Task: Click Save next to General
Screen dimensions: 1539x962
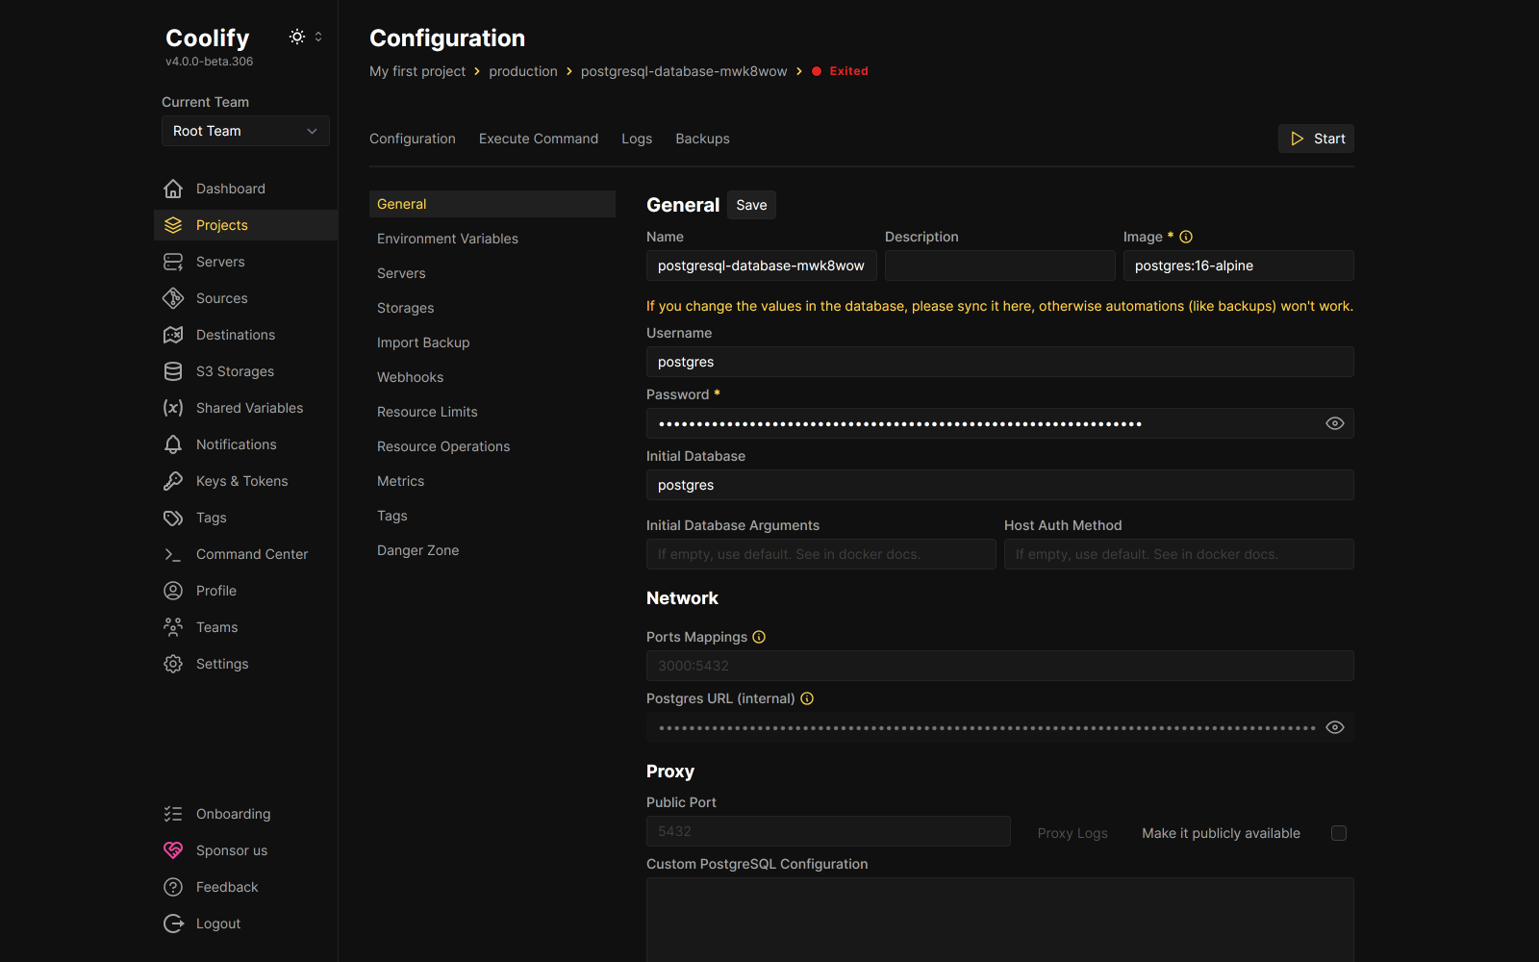Action: click(751, 205)
